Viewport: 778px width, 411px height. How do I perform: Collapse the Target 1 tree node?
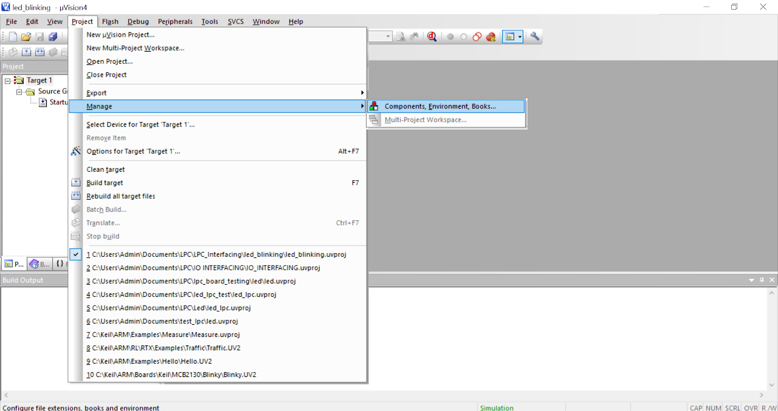coord(7,80)
